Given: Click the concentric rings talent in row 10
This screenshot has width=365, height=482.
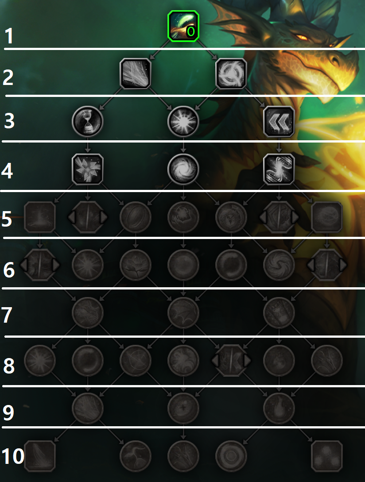Looking at the screenshot, I should point(231,455).
